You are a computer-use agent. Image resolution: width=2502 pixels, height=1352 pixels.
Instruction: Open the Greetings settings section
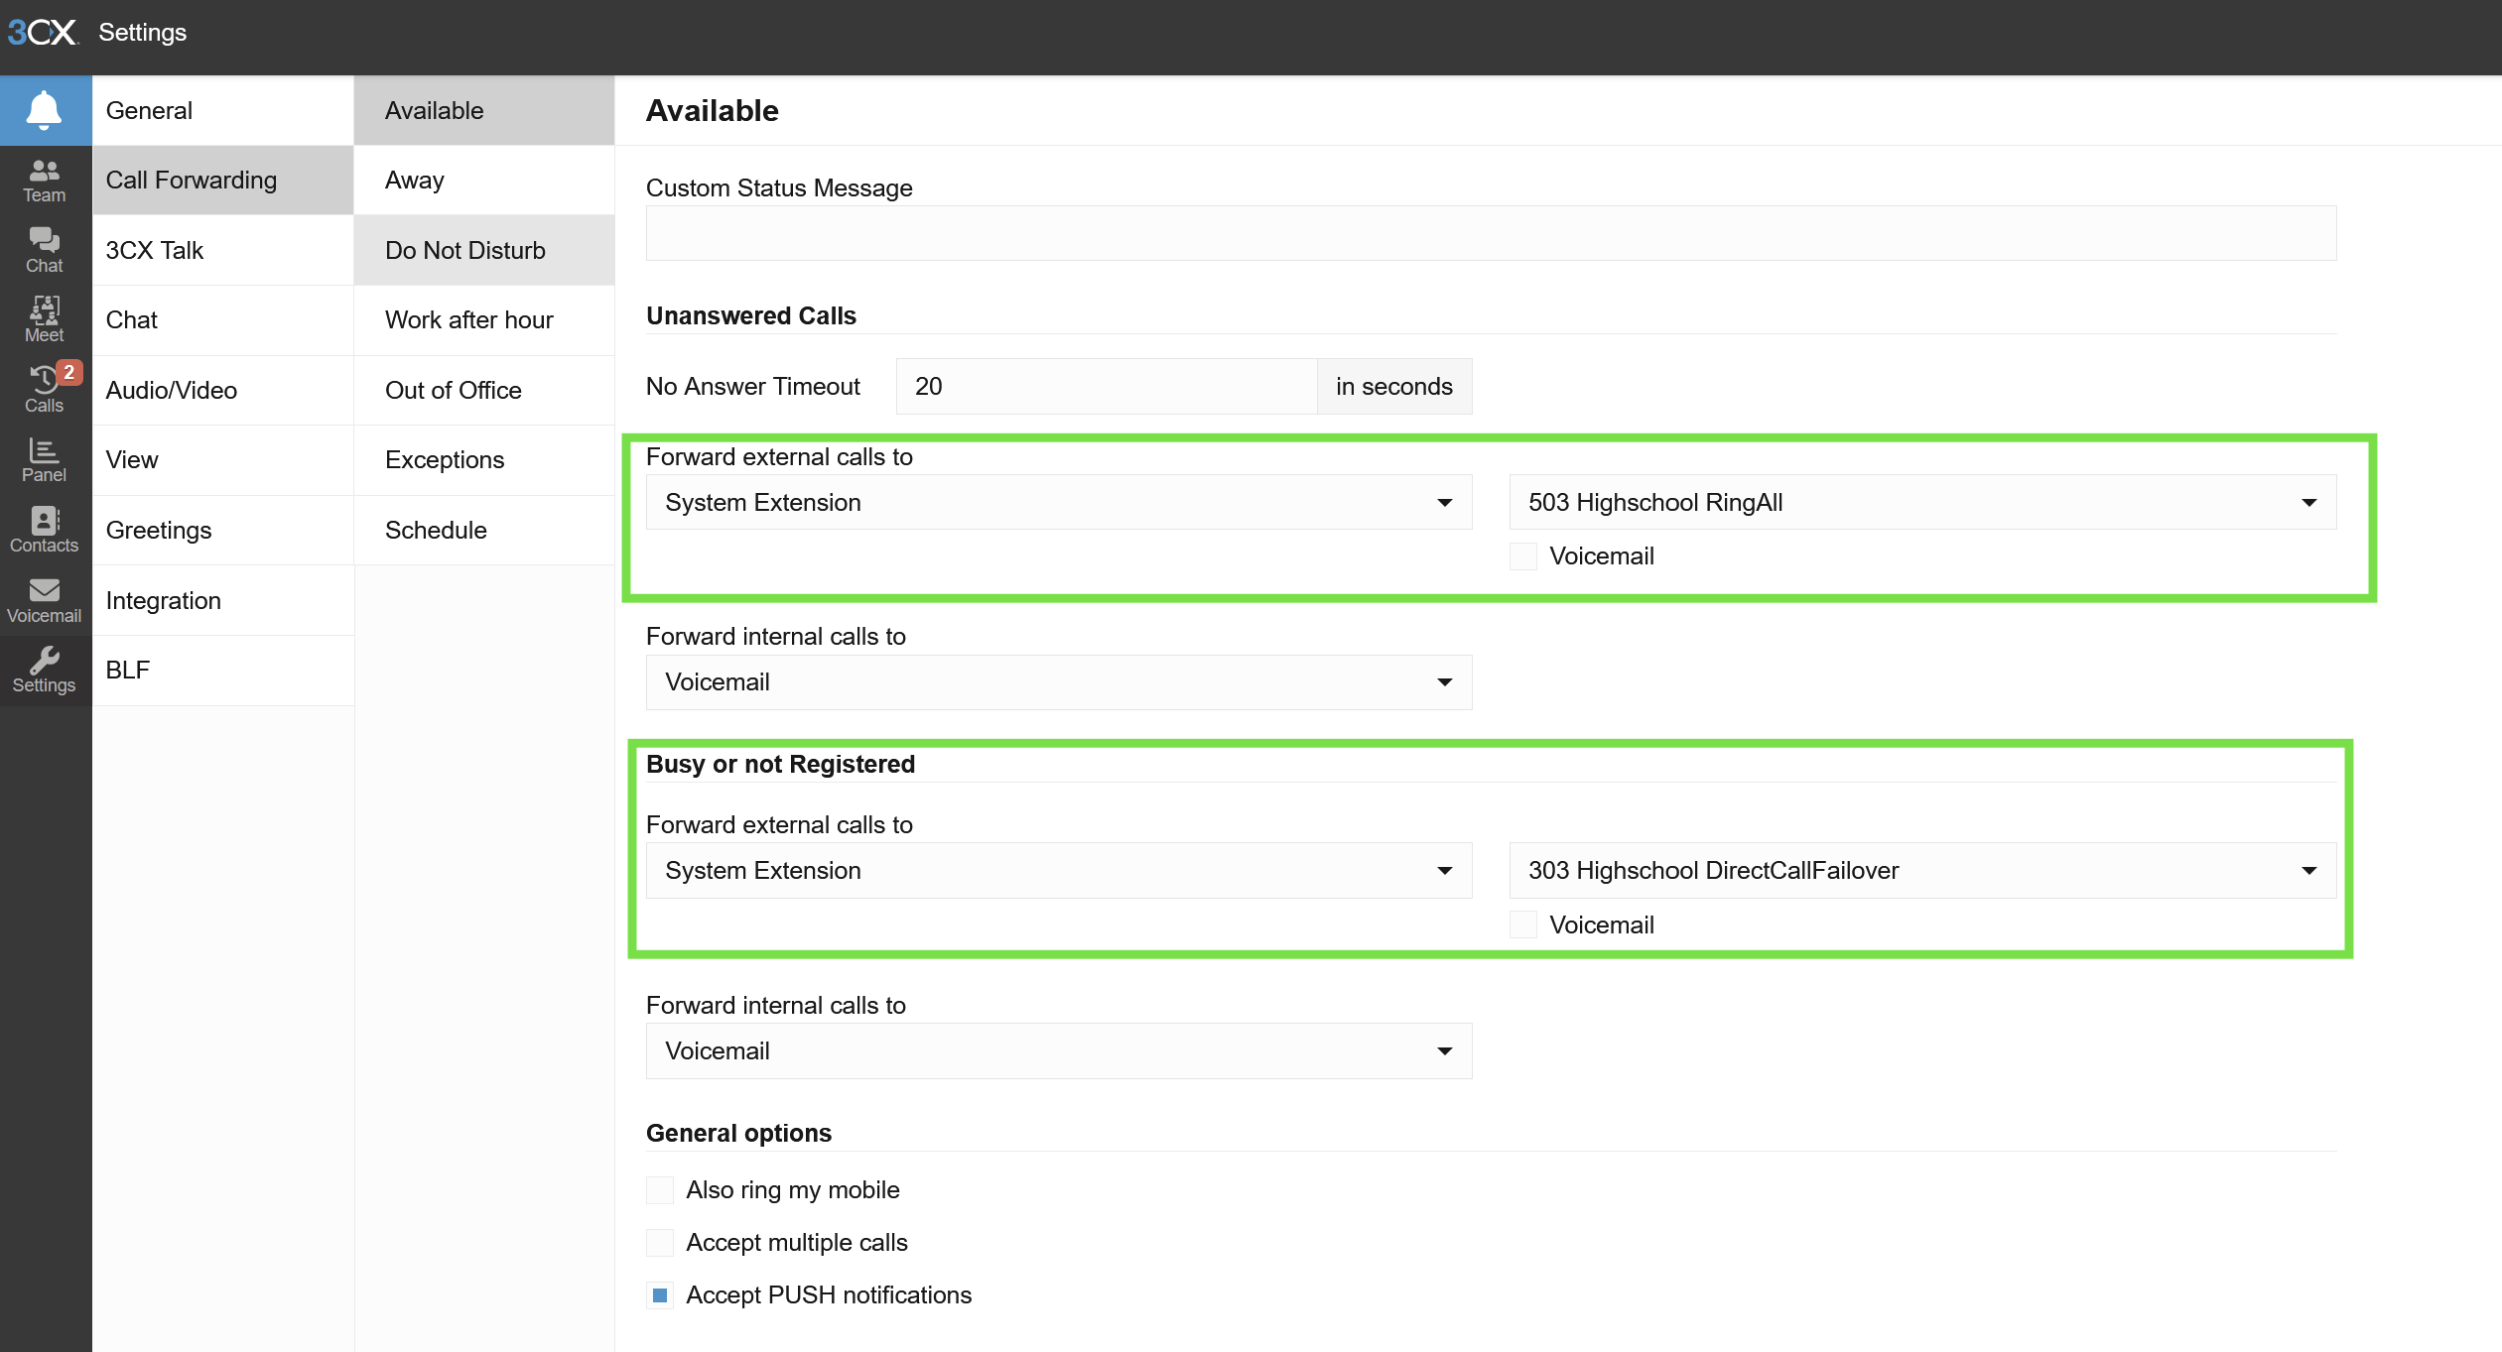click(x=223, y=531)
